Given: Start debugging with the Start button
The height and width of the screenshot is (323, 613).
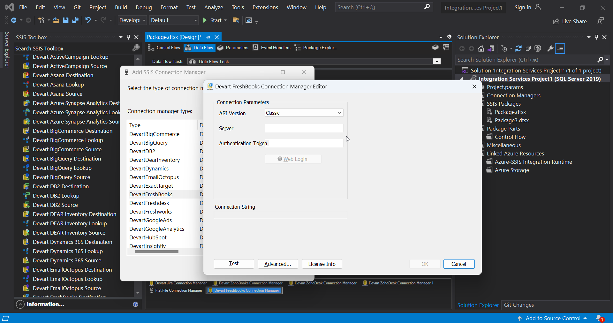Looking at the screenshot, I should tap(212, 20).
